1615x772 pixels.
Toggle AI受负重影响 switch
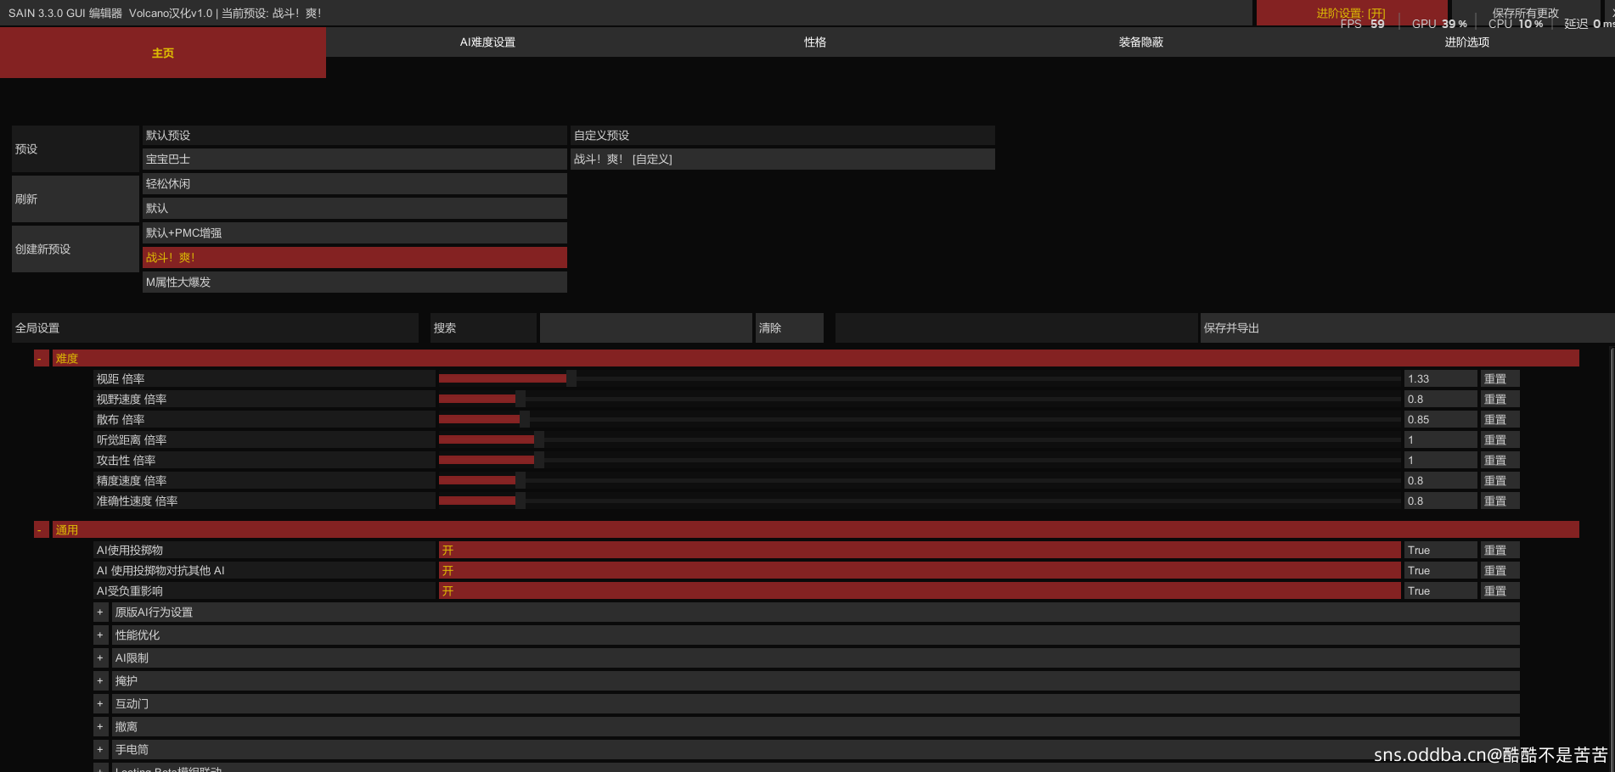919,591
